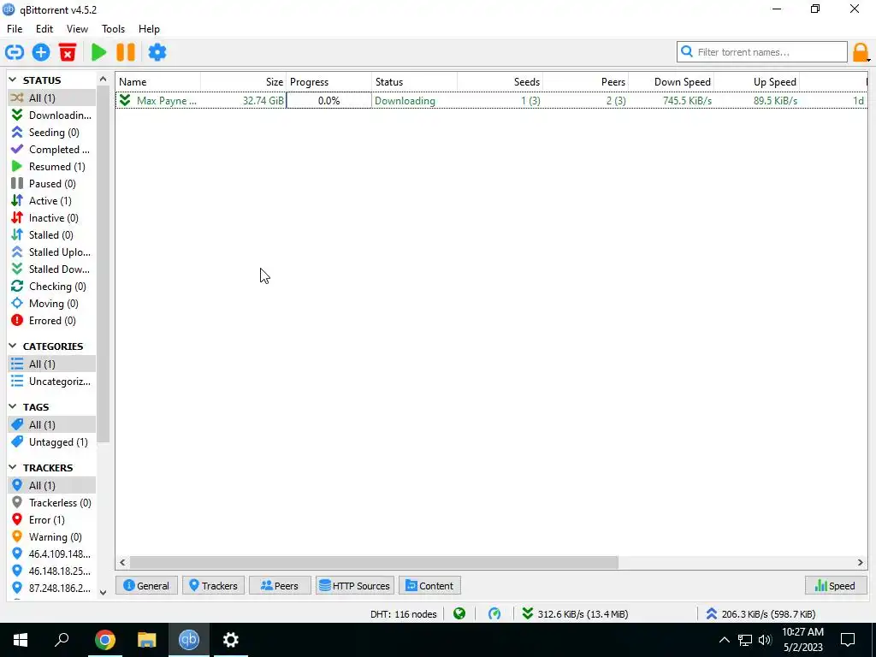Image resolution: width=876 pixels, height=657 pixels.
Task: Click the connection status globe icon
Action: click(x=459, y=614)
